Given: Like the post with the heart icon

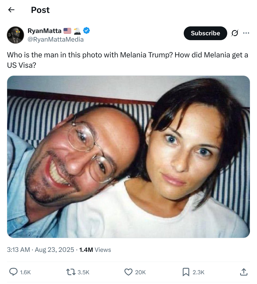Looking at the screenshot, I should pyautogui.click(x=129, y=272).
